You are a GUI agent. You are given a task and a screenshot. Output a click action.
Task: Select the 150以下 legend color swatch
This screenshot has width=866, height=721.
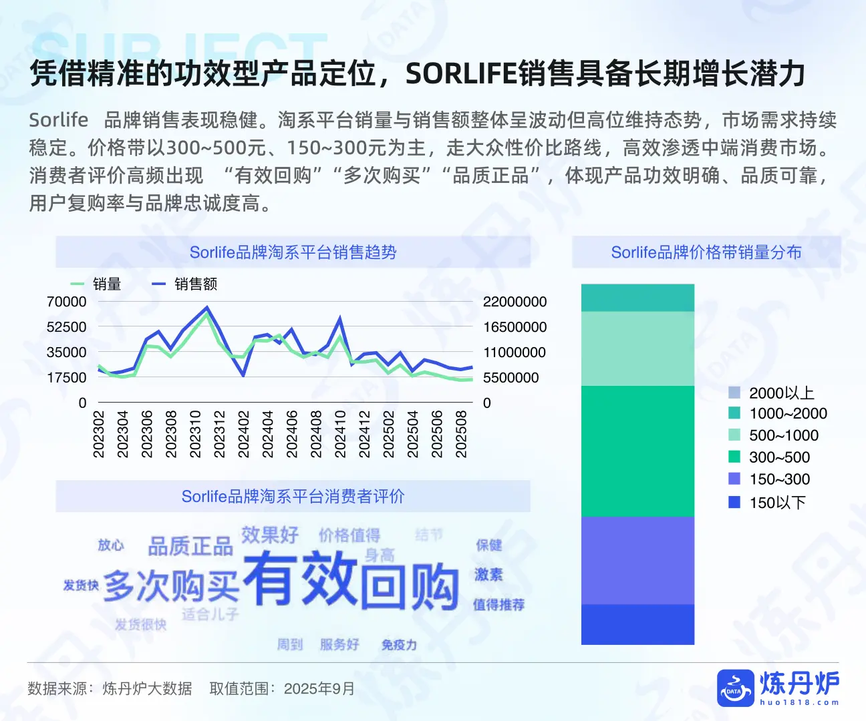click(x=735, y=502)
